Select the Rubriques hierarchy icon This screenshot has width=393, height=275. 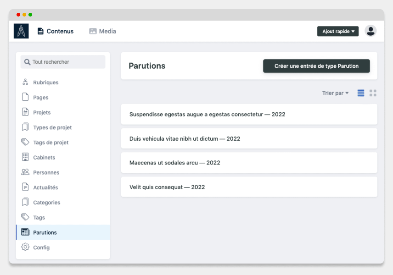[25, 82]
